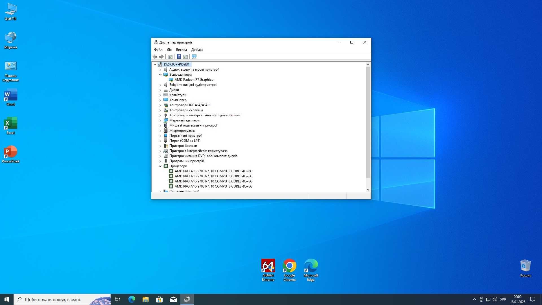Click the taskbar search box
Screen dimensions: 542x305
coord(62,299)
